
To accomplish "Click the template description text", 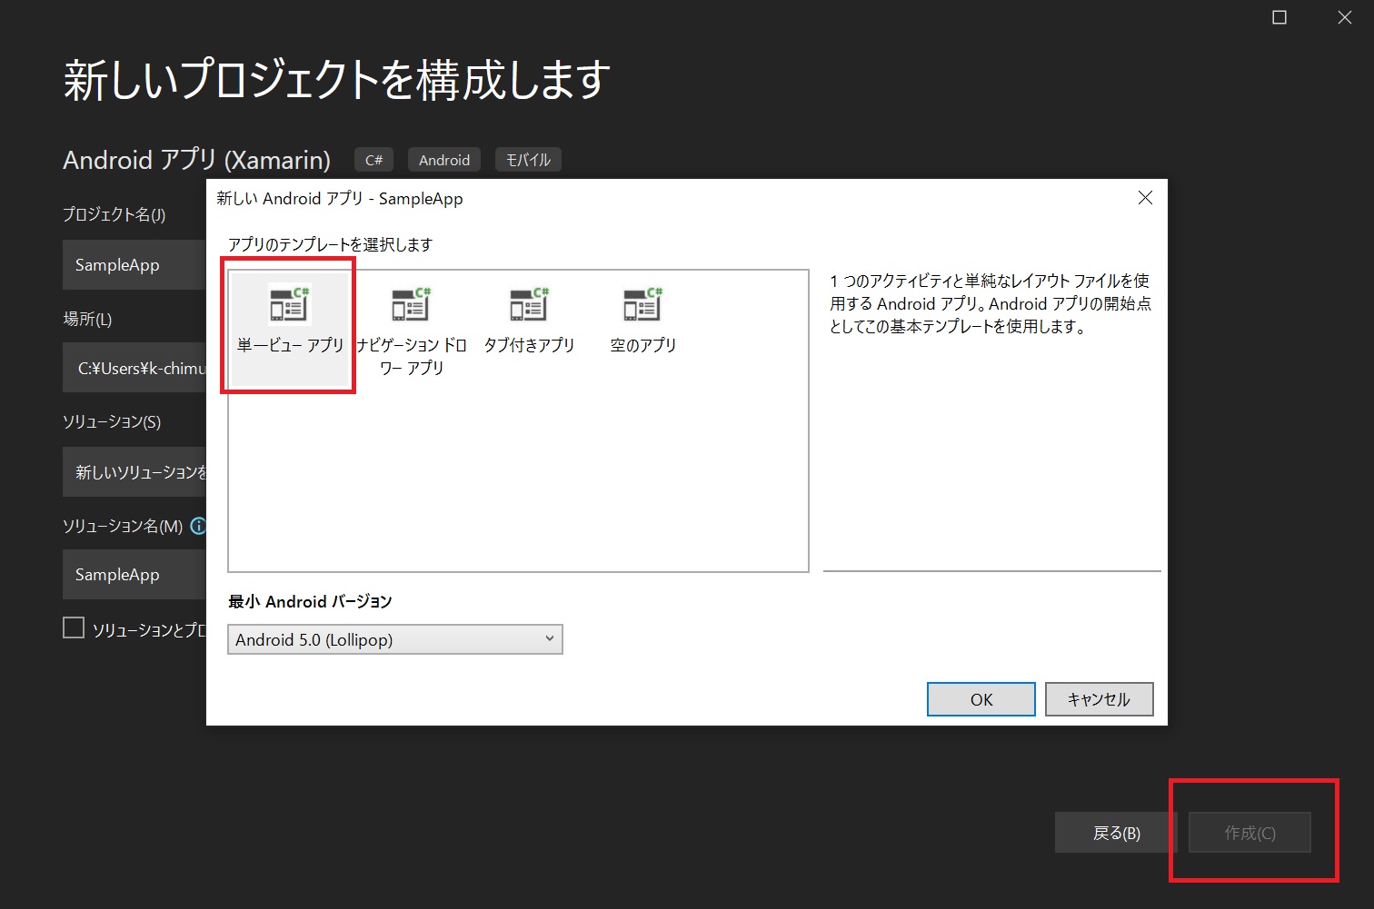I will [991, 303].
